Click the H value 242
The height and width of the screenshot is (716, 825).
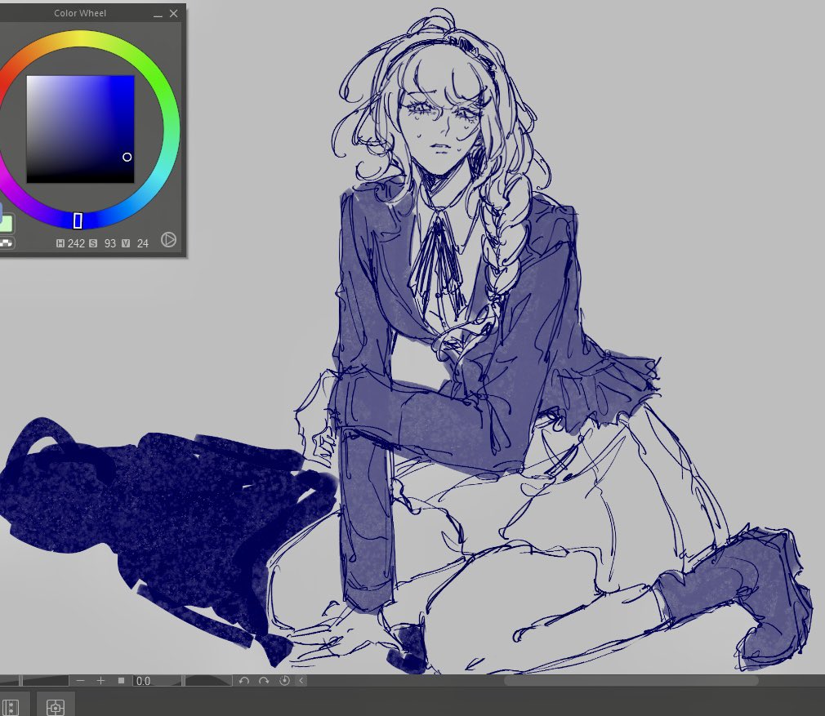[x=76, y=243]
